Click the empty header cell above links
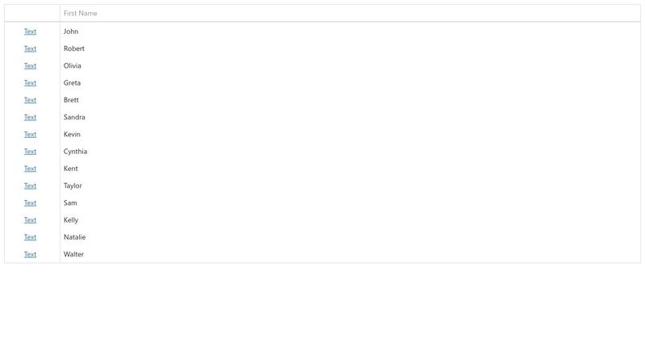Viewport: 645px width, 363px height. (x=32, y=13)
